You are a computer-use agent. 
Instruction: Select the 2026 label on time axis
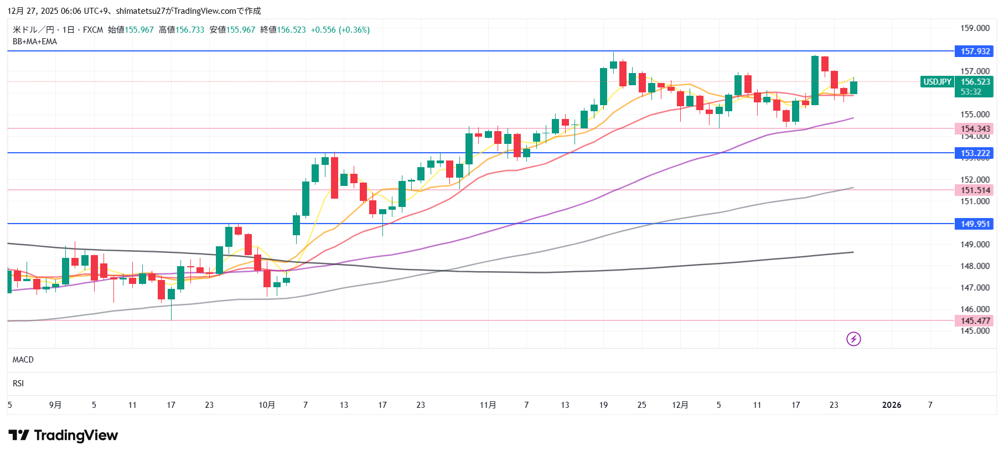pos(891,405)
